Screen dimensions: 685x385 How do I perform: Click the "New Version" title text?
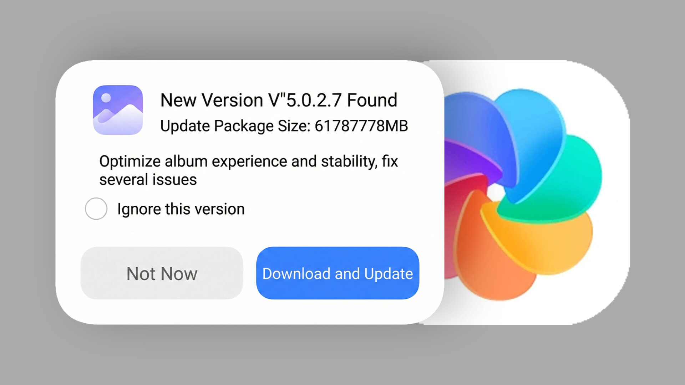tap(212, 100)
